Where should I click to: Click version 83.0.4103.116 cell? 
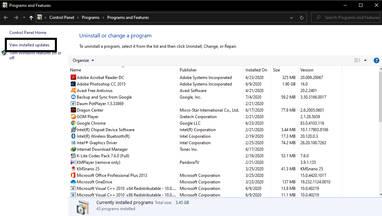tap(312, 123)
